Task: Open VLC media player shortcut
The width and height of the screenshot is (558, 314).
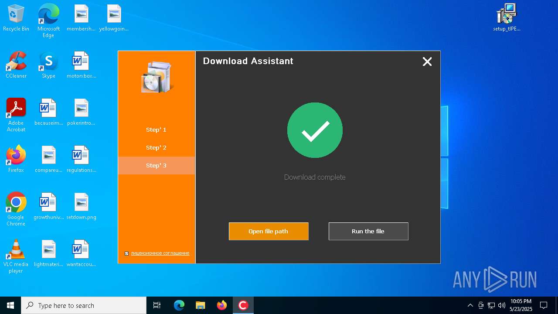Action: (x=16, y=256)
